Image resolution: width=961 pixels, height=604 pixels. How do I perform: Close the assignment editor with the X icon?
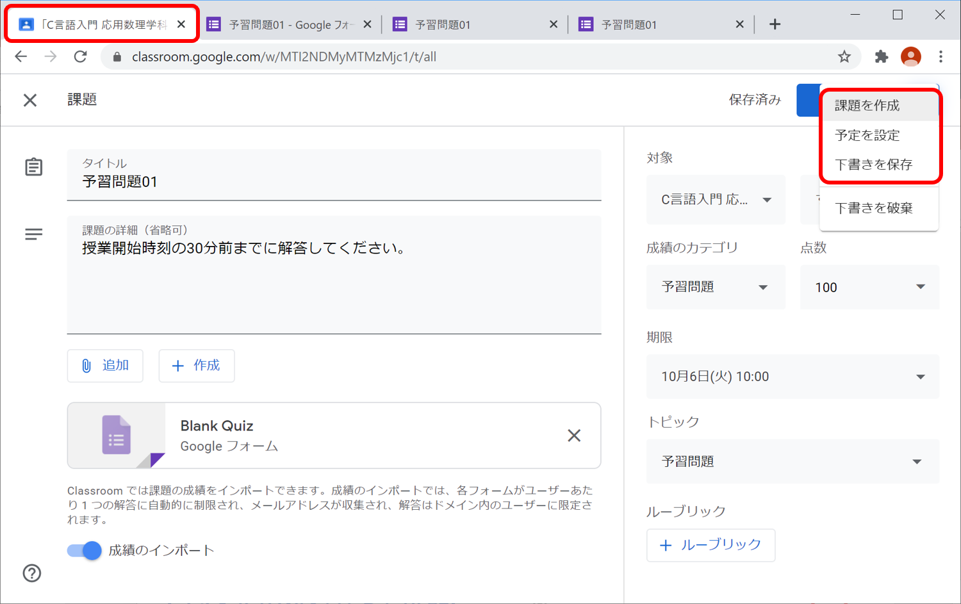click(x=30, y=100)
